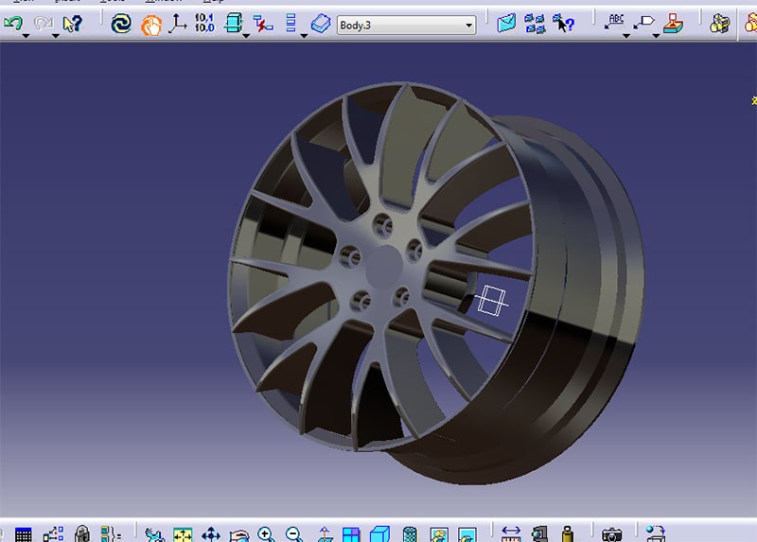The height and width of the screenshot is (542, 757).
Task: Click the Create Multi-View four-pane icon
Action: pyautogui.click(x=351, y=534)
